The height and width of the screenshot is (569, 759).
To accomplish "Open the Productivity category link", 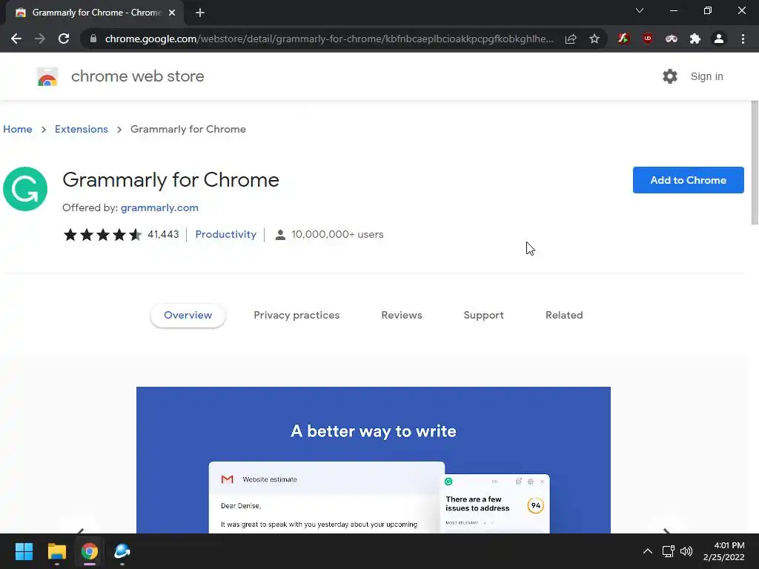I will coord(225,234).
